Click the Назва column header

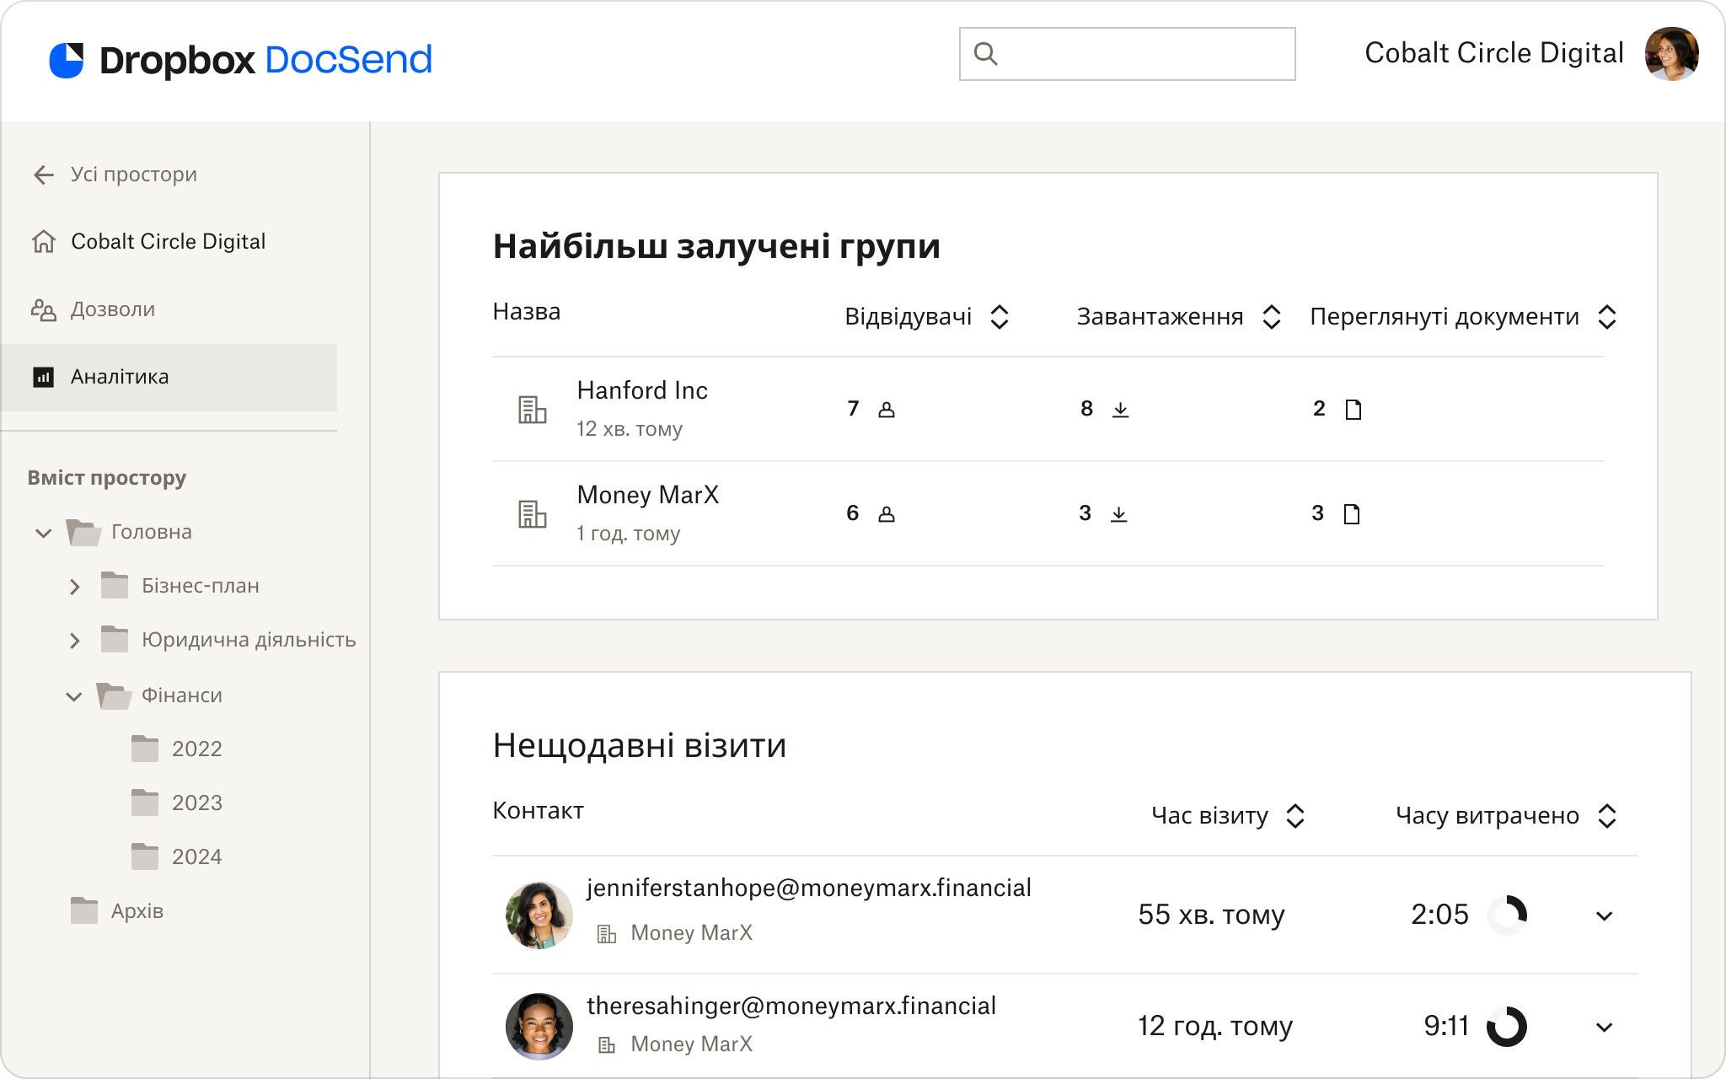(527, 312)
